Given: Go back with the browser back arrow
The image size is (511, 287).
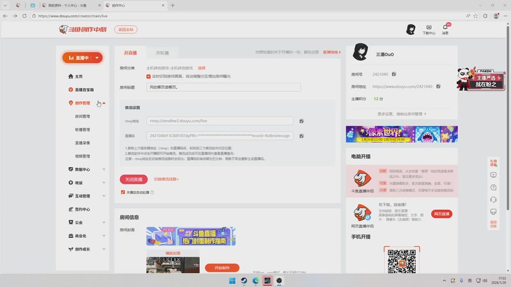Looking at the screenshot, I should pyautogui.click(x=6, y=15).
